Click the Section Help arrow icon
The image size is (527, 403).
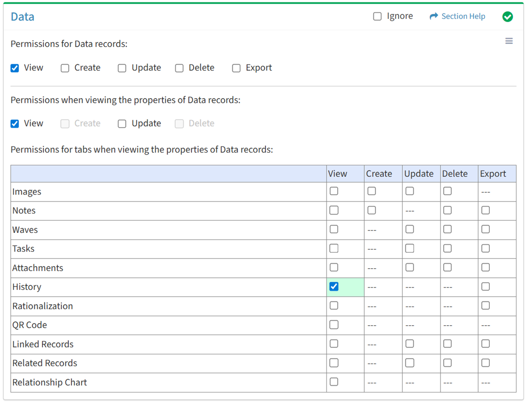pos(433,16)
